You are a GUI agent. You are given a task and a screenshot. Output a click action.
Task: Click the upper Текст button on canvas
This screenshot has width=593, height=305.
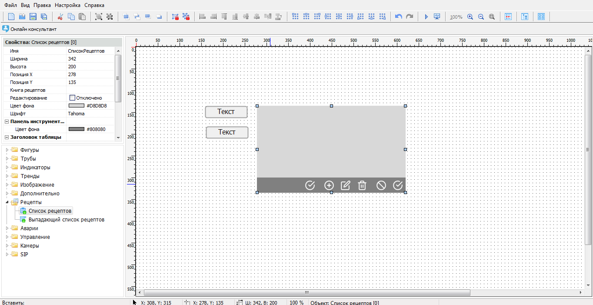226,112
